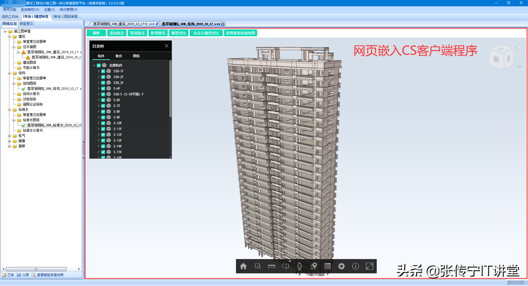Activate the section cut tool
528x286 pixels.
click(x=285, y=266)
